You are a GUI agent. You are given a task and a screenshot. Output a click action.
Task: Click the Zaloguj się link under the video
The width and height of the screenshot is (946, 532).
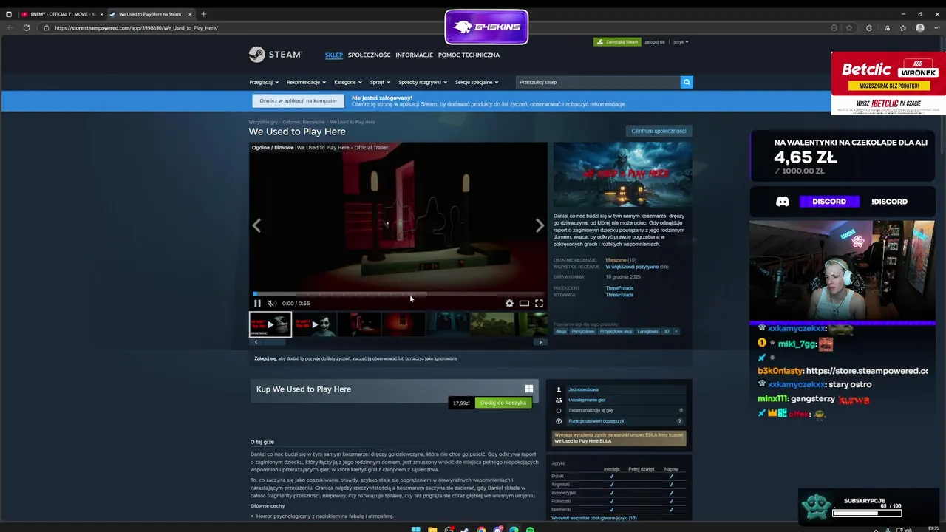click(265, 358)
